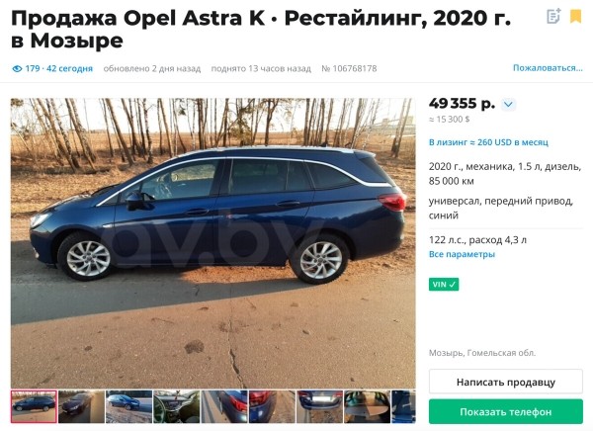Select the red taillight thumbnail
The image size is (593, 431).
tap(272, 407)
